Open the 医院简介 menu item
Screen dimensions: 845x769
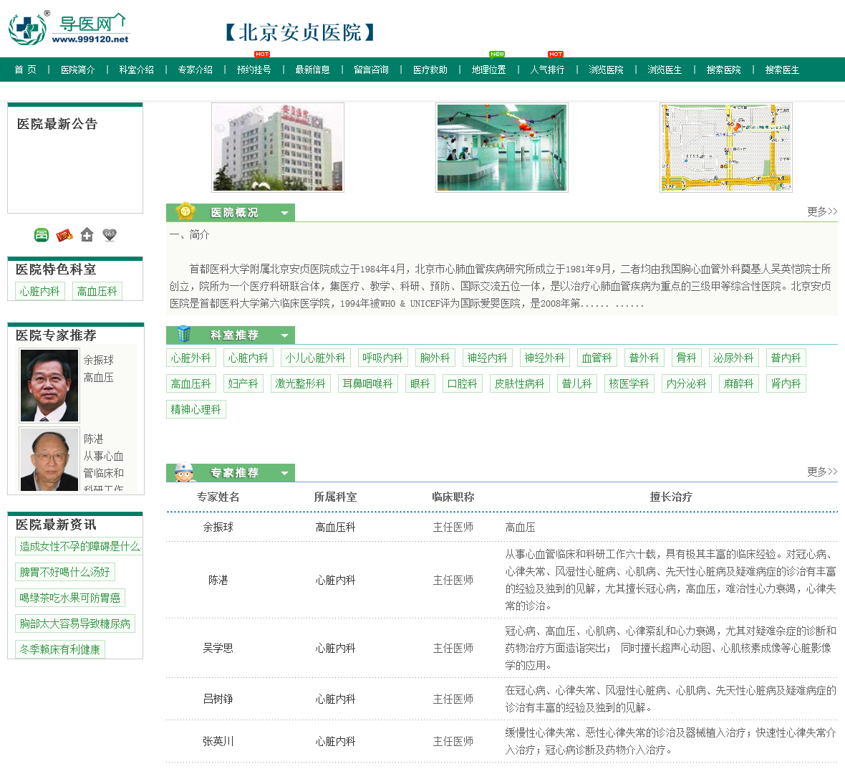pos(77,70)
